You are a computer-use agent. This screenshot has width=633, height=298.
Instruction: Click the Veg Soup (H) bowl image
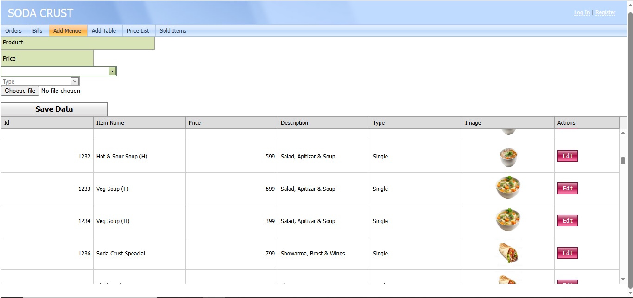(508, 221)
